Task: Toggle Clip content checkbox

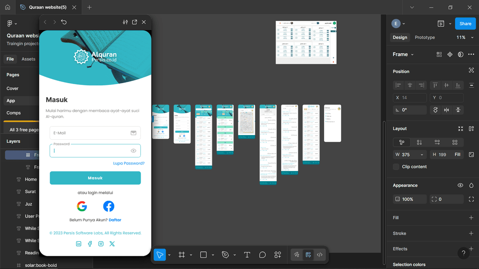Action: click(396, 167)
